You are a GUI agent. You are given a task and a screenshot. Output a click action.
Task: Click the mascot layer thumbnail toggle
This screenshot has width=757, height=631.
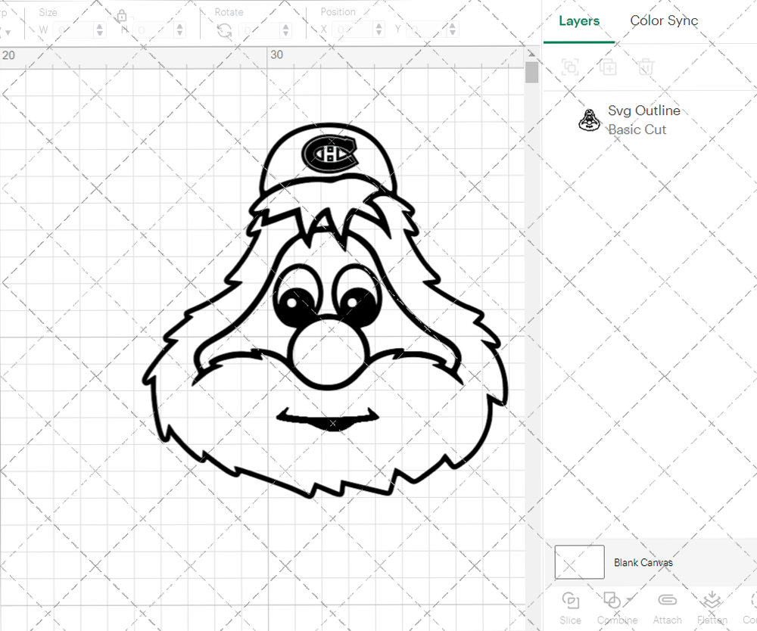click(590, 119)
